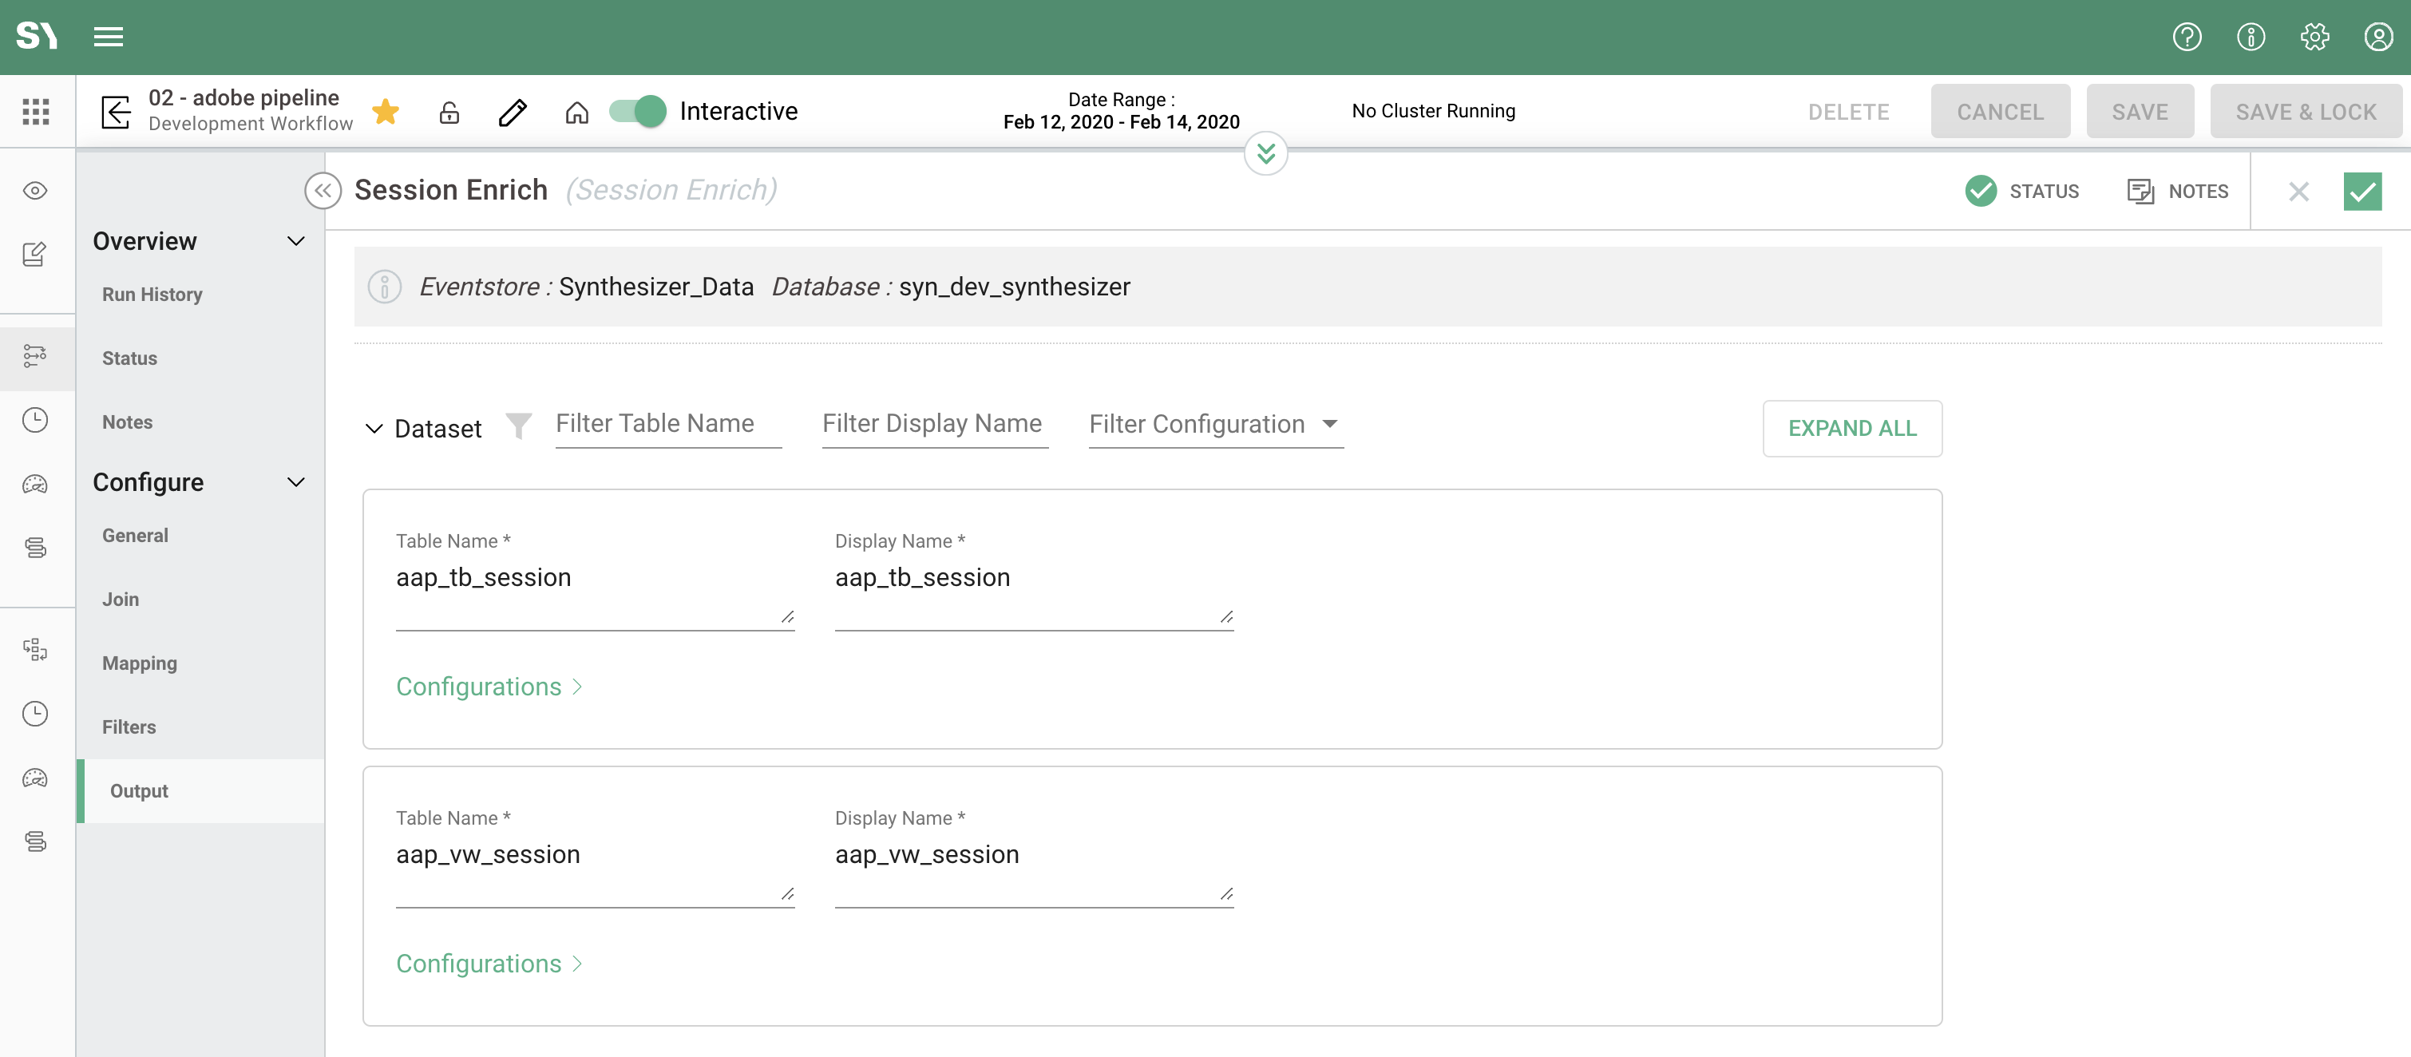Click the favorite star icon
Viewport: 2411px width, 1057px height.
coord(386,112)
